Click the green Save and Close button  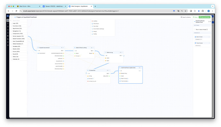205,17
